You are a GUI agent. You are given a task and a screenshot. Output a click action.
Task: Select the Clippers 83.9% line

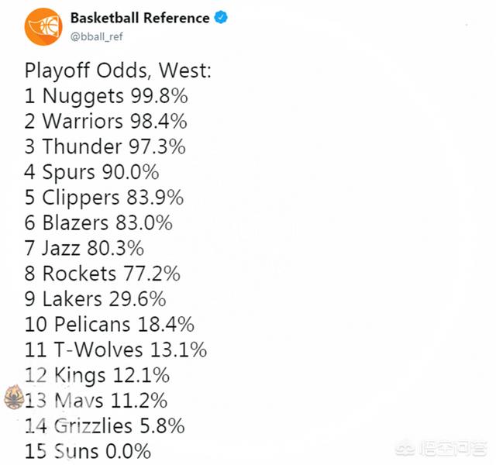pos(104,198)
